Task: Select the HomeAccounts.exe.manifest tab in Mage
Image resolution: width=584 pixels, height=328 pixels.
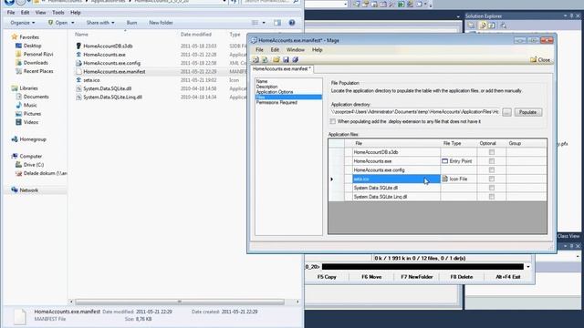Action: click(282, 69)
